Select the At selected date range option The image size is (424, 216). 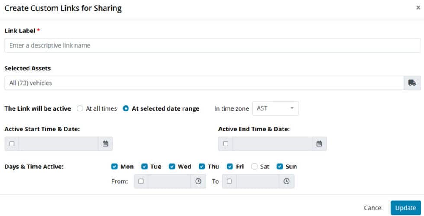[x=126, y=108]
